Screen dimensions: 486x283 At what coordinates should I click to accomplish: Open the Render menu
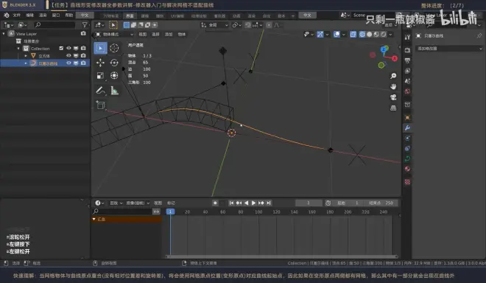(x=43, y=15)
